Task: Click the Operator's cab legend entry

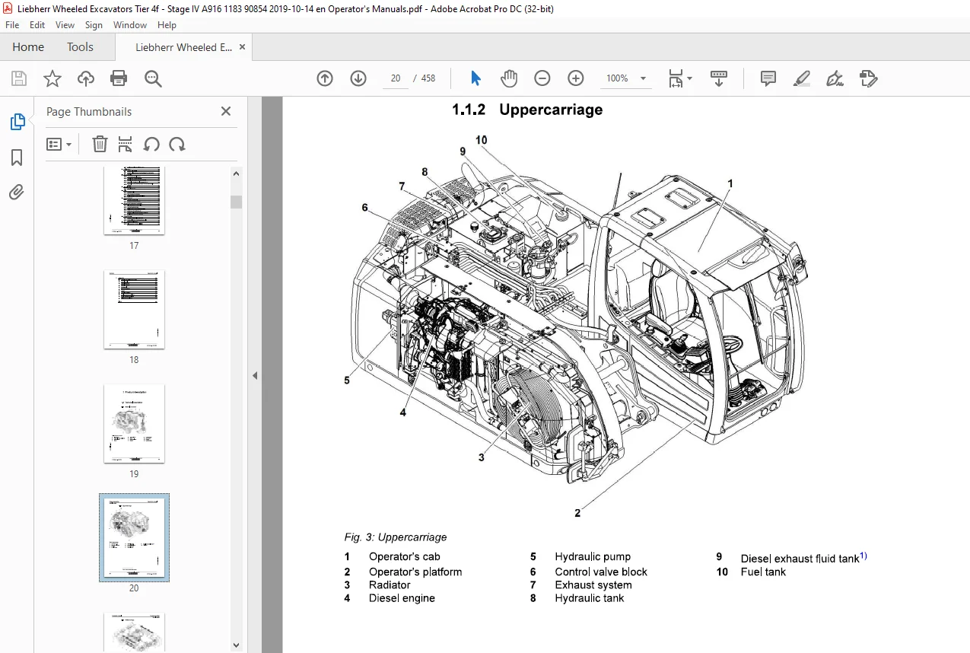Action: (405, 557)
